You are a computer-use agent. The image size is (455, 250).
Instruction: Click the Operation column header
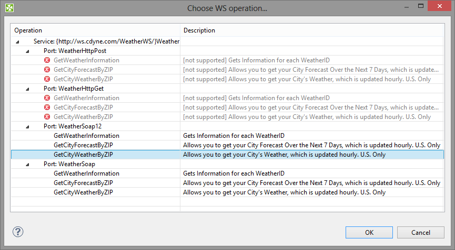pos(95,30)
